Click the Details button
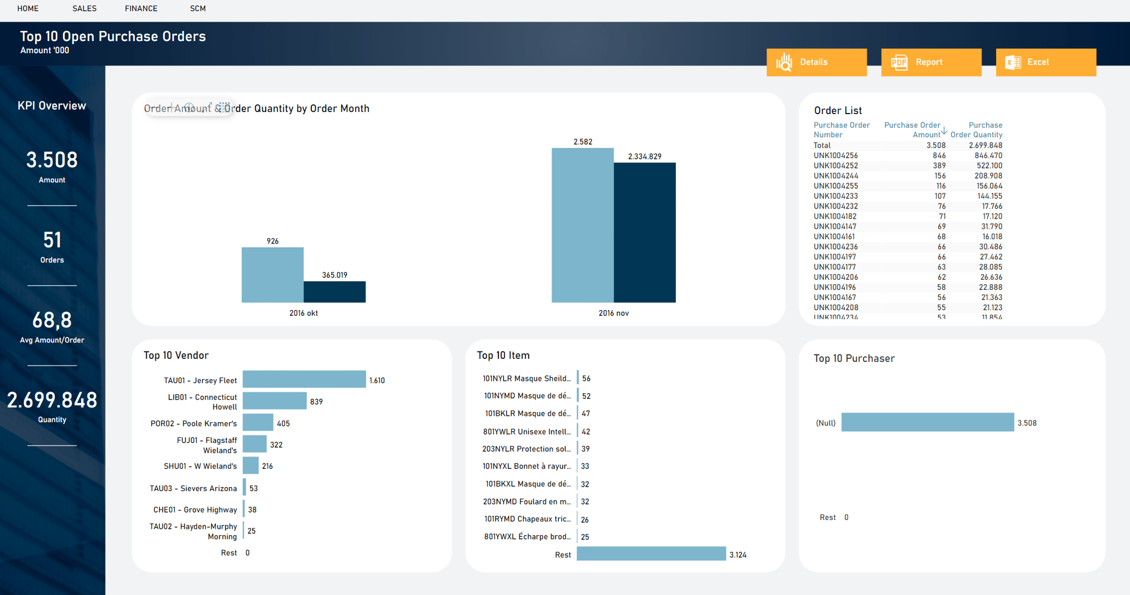This screenshot has width=1130, height=595. coord(816,62)
